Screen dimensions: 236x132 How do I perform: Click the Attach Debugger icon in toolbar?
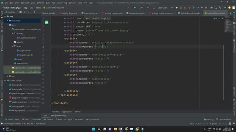[202, 8]
